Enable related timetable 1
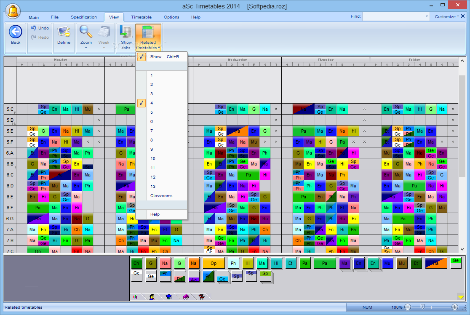Screen dimensions: 470x315 tap(162, 75)
